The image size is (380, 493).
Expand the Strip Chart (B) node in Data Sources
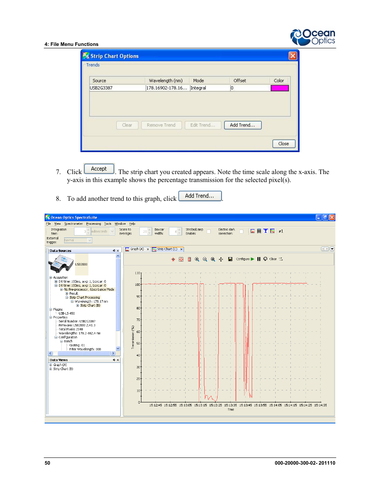(x=78, y=305)
